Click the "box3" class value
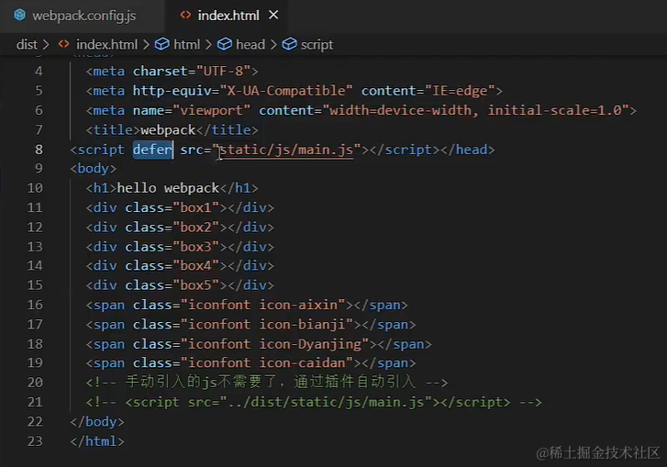Screen dimensions: 667x467 196,247
